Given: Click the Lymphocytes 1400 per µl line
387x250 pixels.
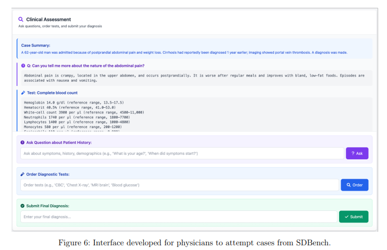Looking at the screenshot, I should tap(77, 122).
